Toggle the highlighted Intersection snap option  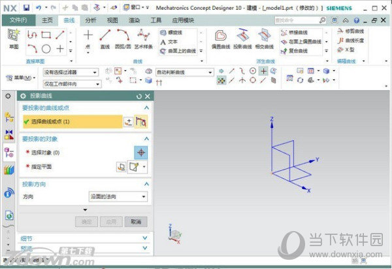coord(263,71)
